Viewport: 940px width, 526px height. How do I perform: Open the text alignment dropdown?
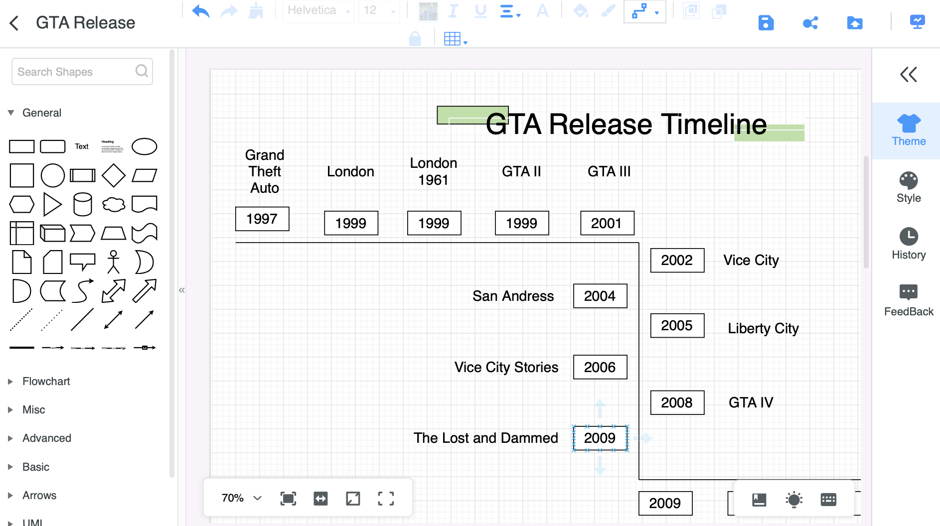[510, 11]
